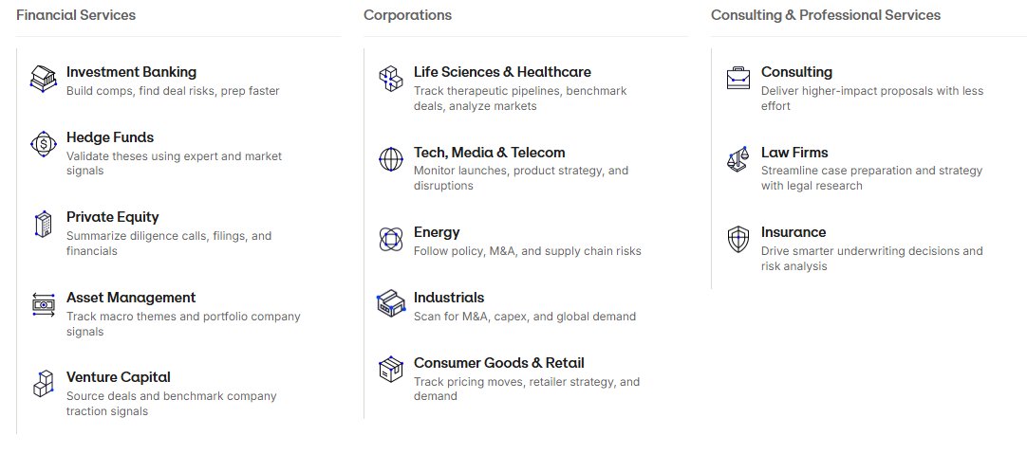Click the Venture Capital blocks icon
The width and height of the screenshot is (1027, 454).
pyautogui.click(x=44, y=384)
